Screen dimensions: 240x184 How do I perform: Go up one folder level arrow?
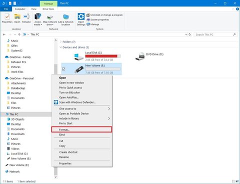(x=19, y=34)
